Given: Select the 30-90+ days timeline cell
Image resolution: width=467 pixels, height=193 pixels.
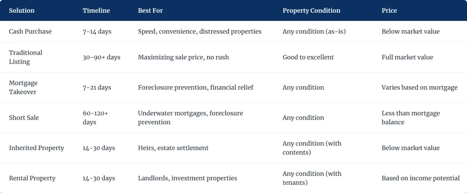Looking at the screenshot, I should [102, 57].
